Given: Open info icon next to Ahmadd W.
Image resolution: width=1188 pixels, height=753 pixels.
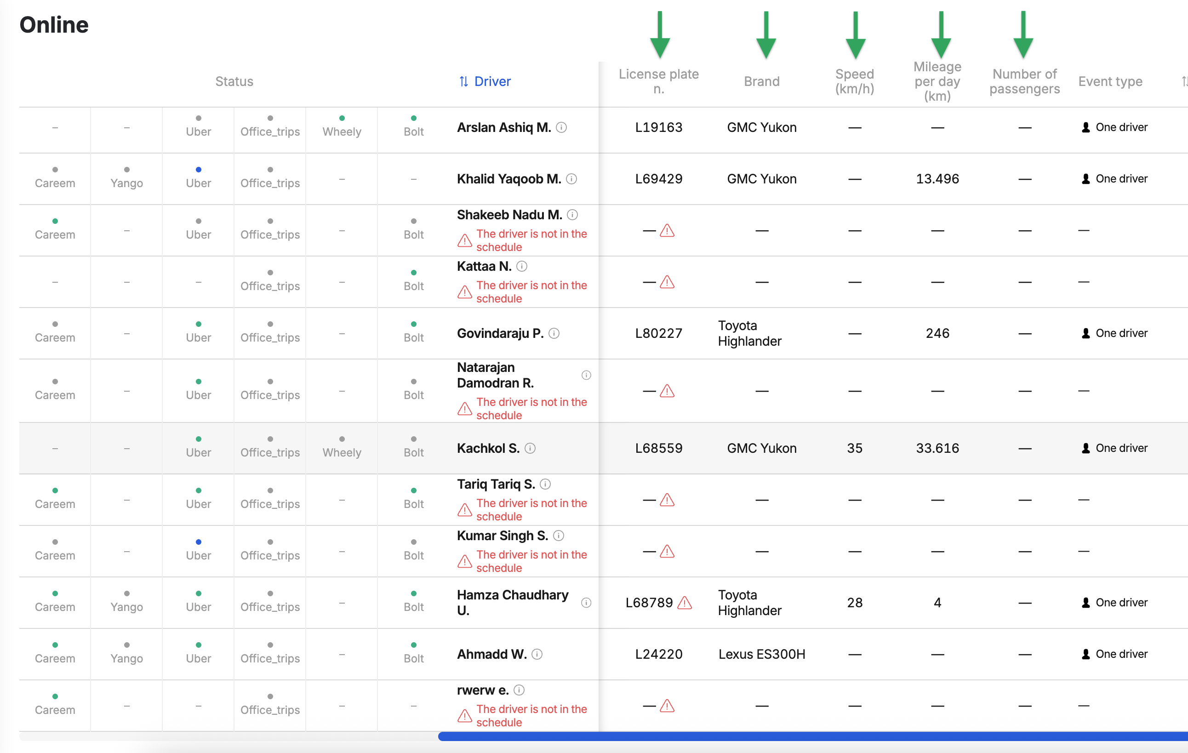Looking at the screenshot, I should (x=537, y=654).
